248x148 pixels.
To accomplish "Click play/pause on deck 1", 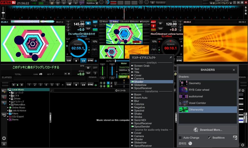I will pos(83,61).
